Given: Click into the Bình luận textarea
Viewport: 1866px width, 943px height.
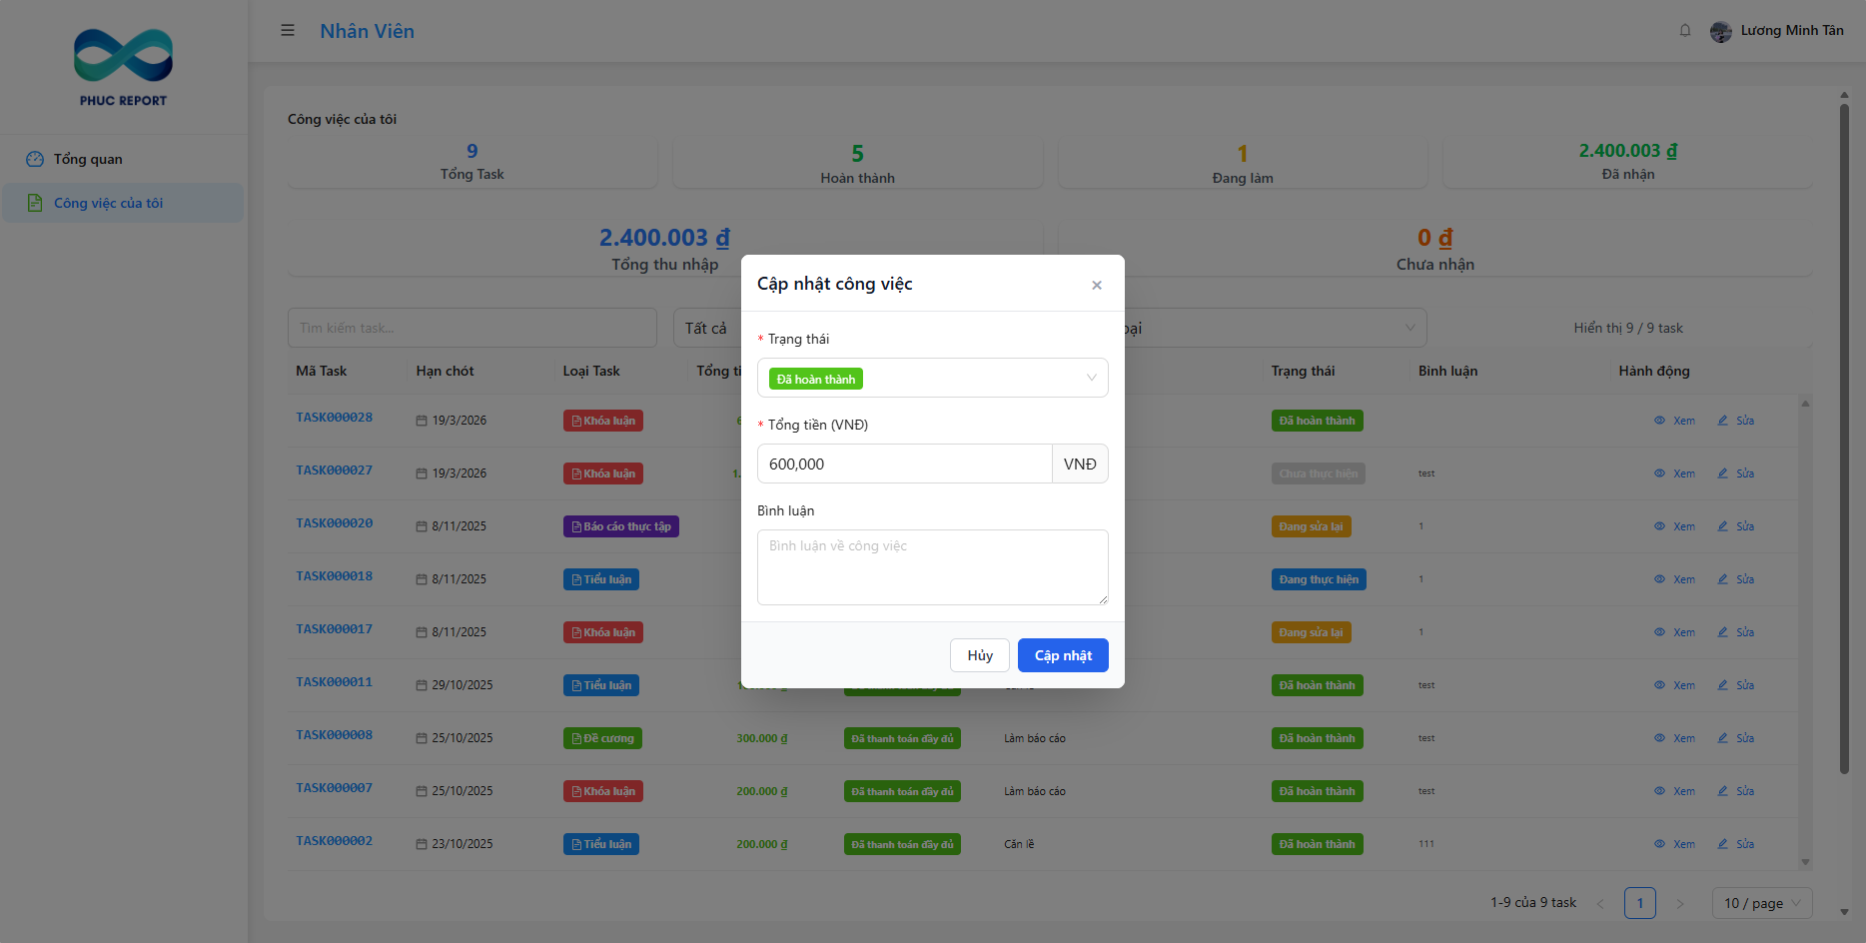Looking at the screenshot, I should click(933, 567).
